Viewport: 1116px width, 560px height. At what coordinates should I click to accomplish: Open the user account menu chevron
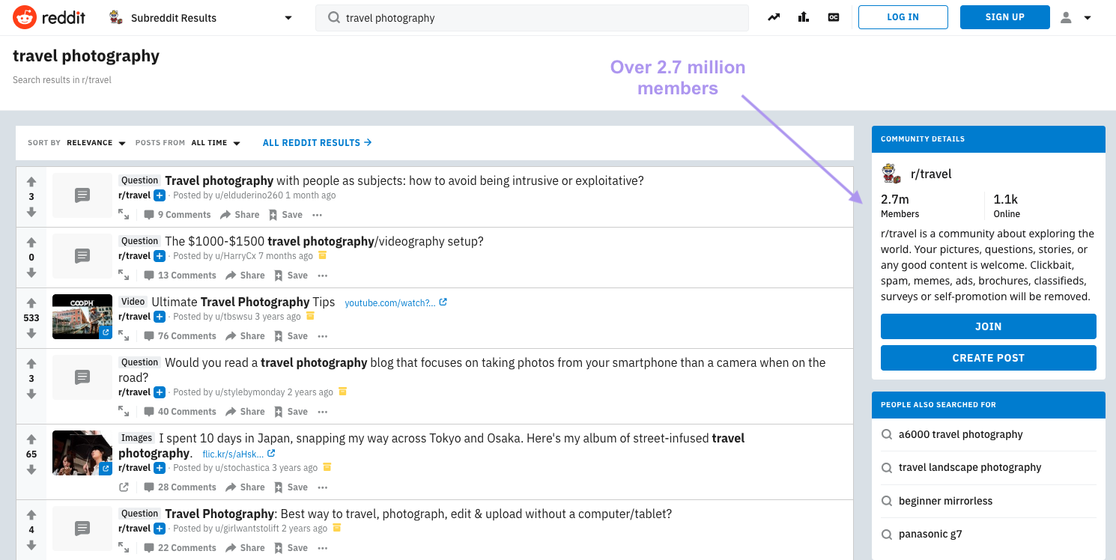(1087, 16)
